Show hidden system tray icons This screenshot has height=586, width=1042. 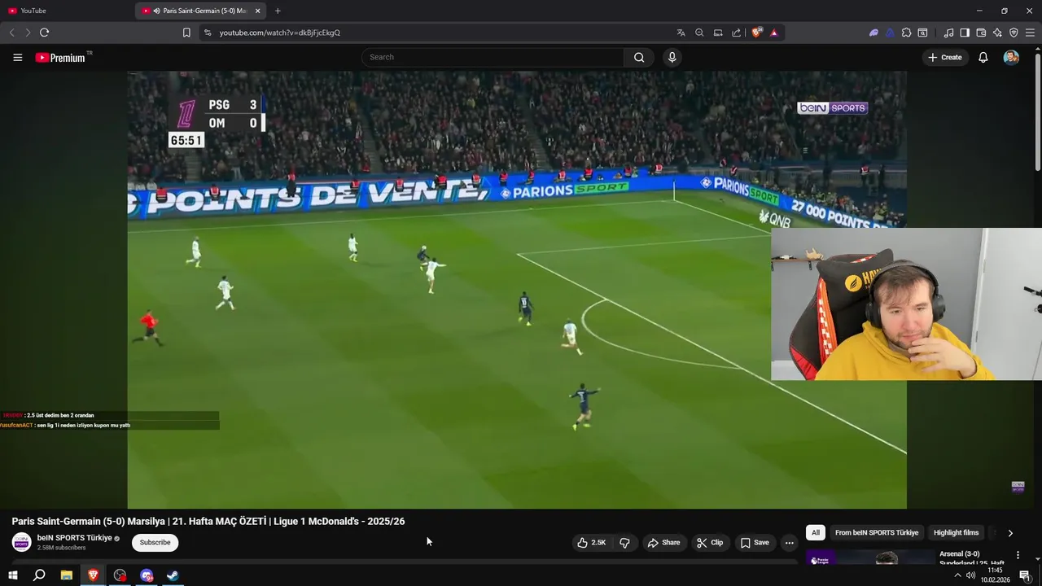[x=957, y=575]
